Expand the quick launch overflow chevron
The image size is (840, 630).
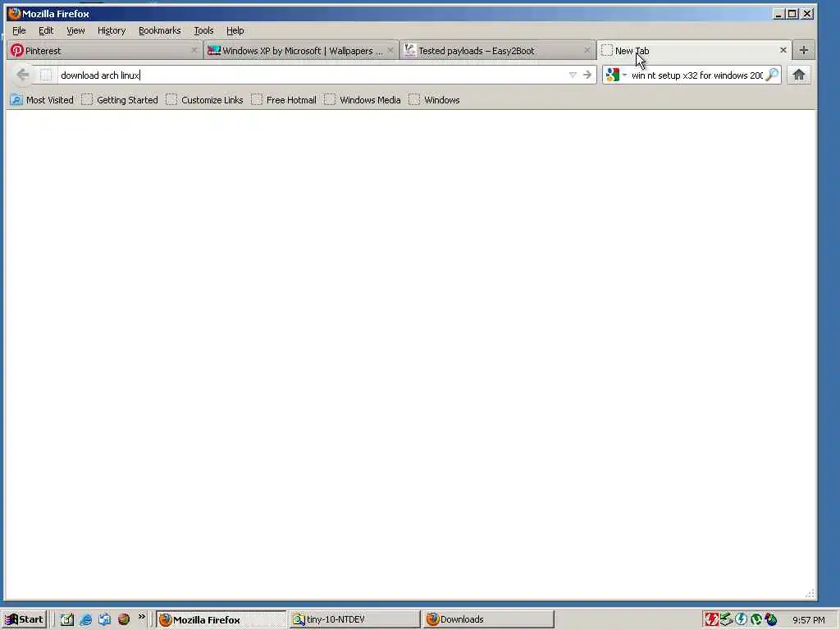click(x=141, y=617)
